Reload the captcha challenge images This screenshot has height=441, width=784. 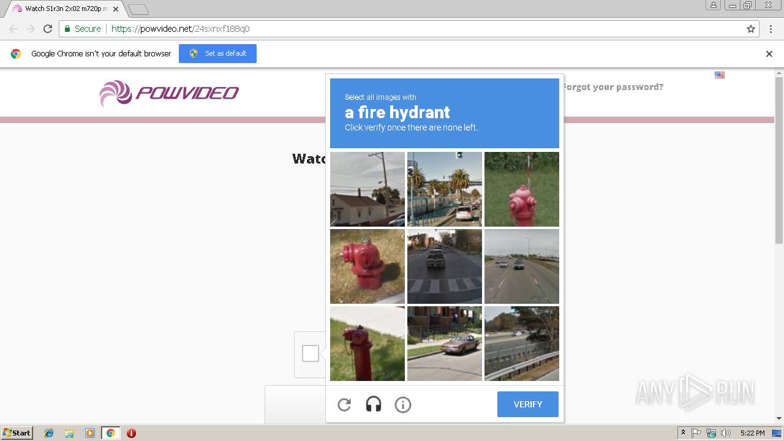(x=344, y=404)
